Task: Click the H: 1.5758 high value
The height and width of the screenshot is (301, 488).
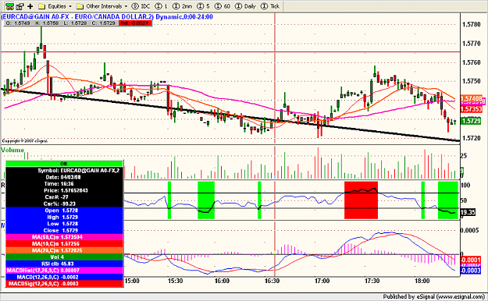Action: pyautogui.click(x=47, y=23)
